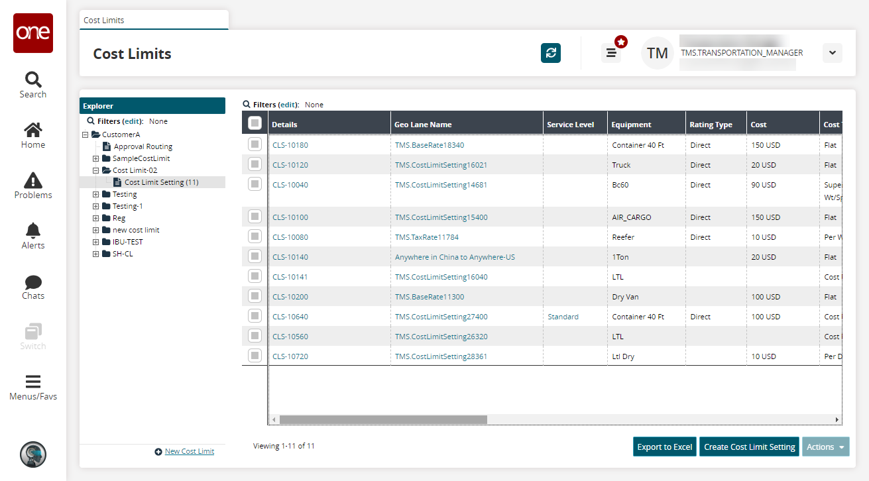This screenshot has height=481, width=869.
Task: Select the checkbox for row CLS-10720
Action: tap(255, 356)
